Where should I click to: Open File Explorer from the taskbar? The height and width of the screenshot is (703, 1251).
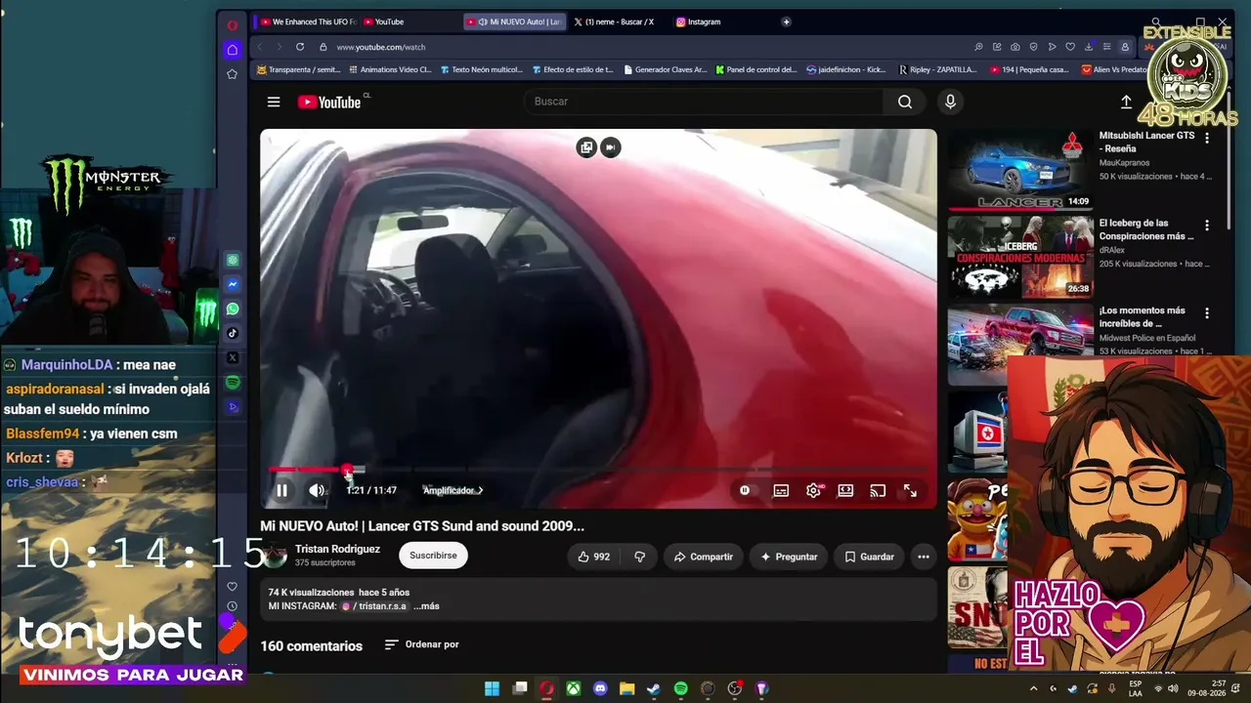[627, 688]
